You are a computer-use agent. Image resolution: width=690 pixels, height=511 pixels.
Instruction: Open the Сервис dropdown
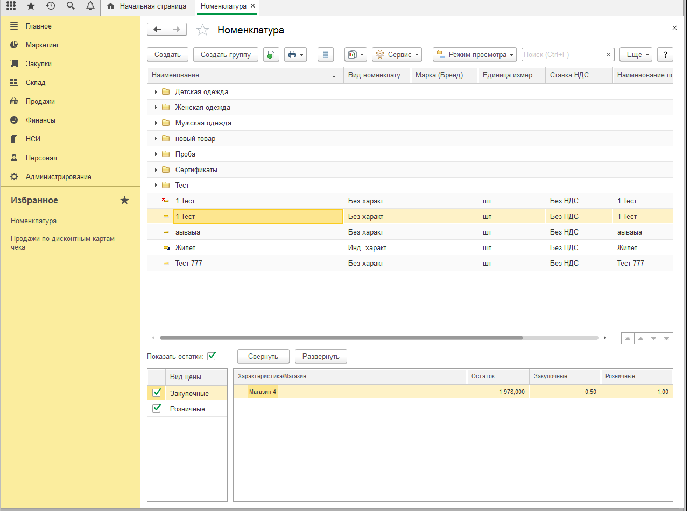point(397,54)
